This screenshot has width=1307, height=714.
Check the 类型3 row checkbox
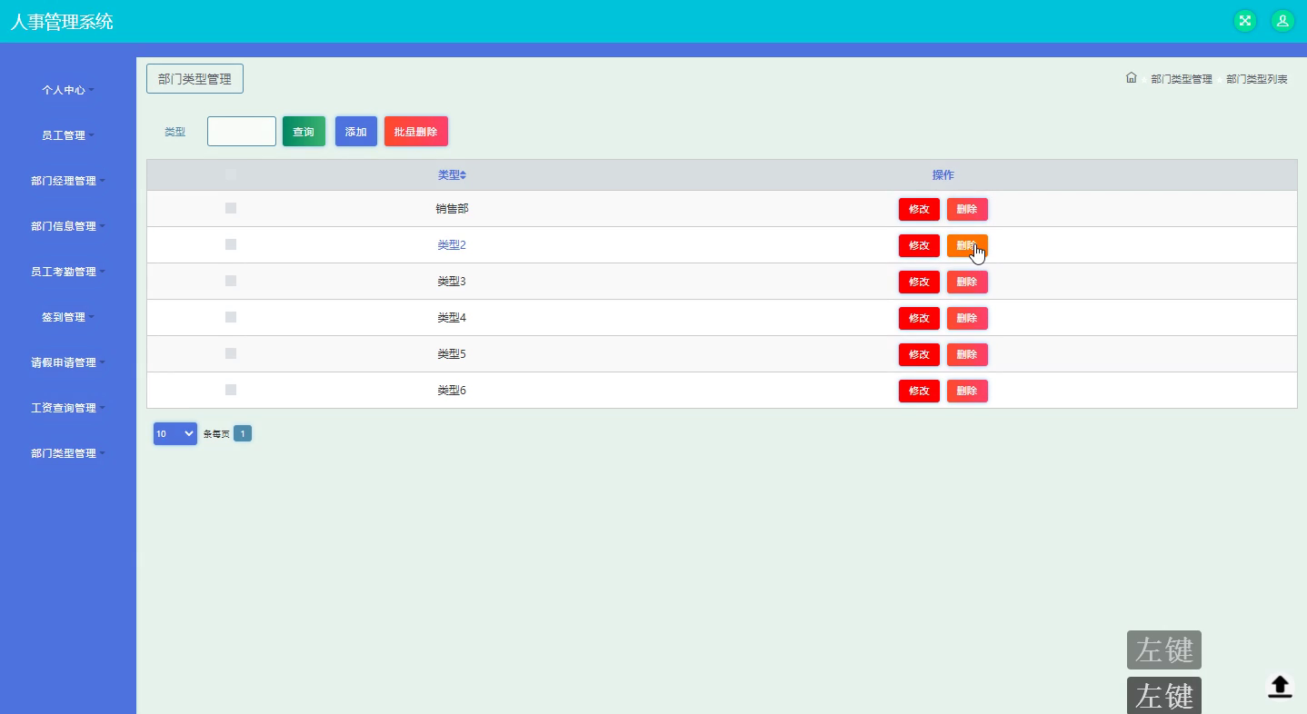231,281
